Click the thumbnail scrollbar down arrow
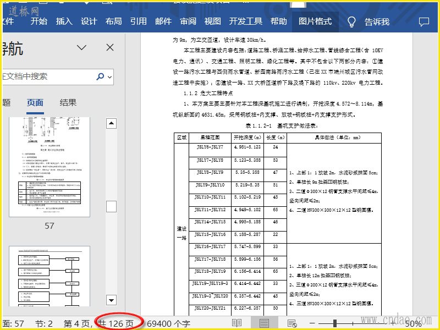Image resolution: width=440 pixels, height=330 pixels. tap(112, 300)
